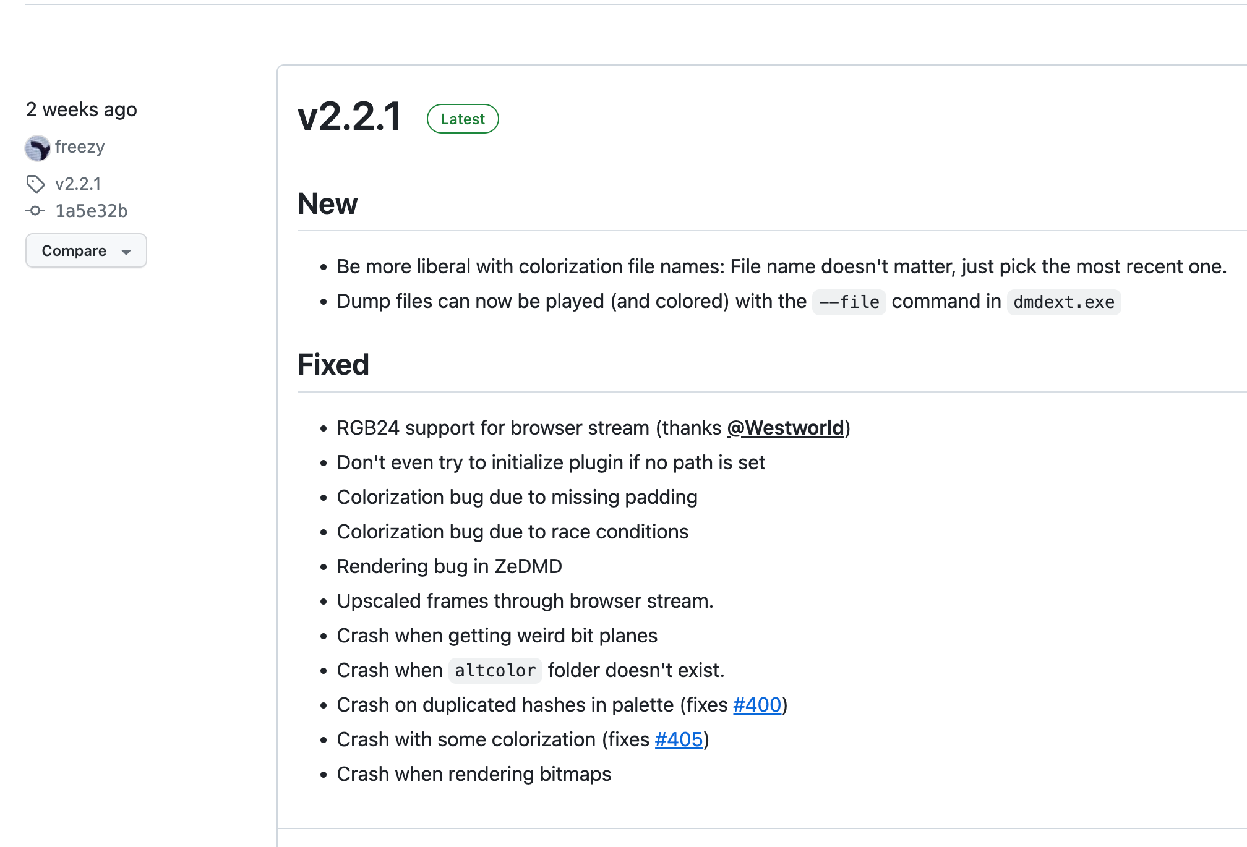The width and height of the screenshot is (1247, 847).
Task: Select the v2.2.1 tag label in sidebar
Action: coord(78,184)
